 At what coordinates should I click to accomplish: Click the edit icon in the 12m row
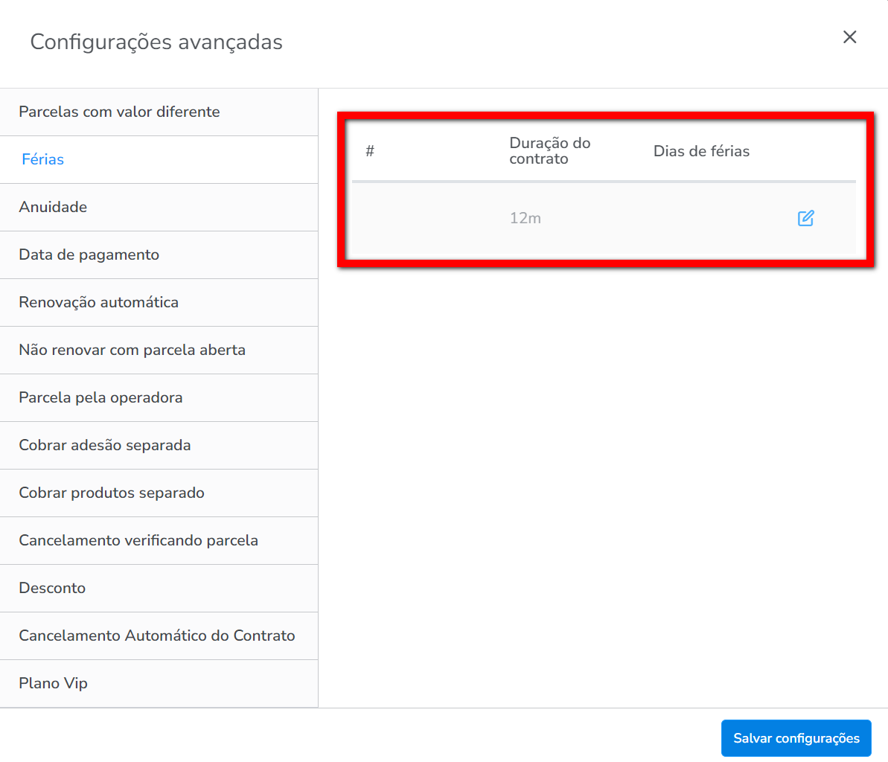pyautogui.click(x=805, y=218)
